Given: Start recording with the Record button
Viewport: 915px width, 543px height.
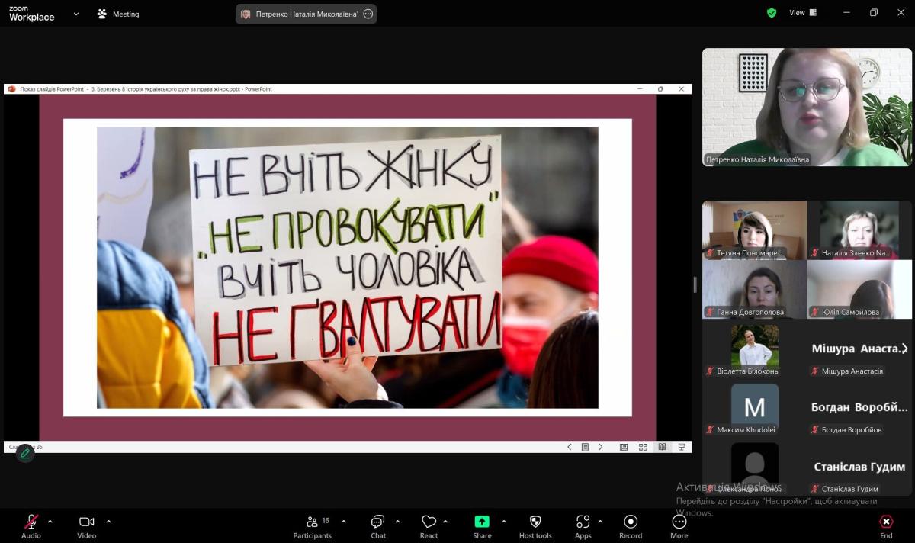Looking at the screenshot, I should click(631, 522).
